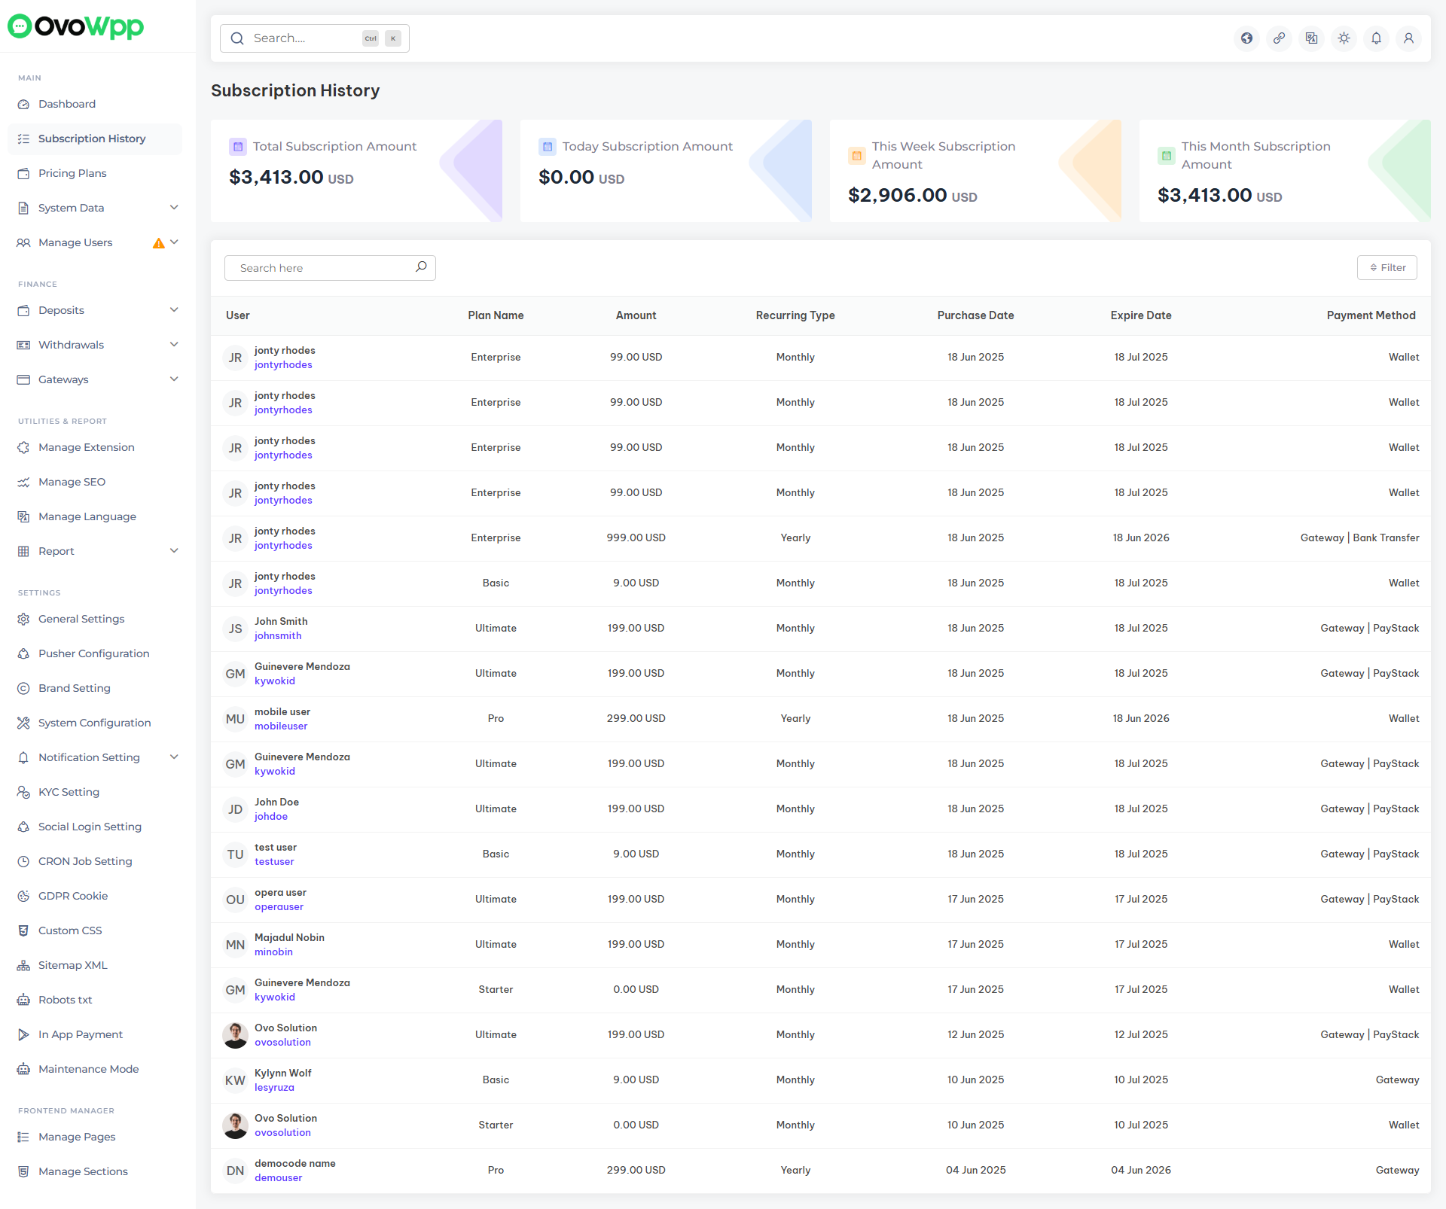Open the language translate icon in header
The height and width of the screenshot is (1209, 1446).
(x=1311, y=38)
